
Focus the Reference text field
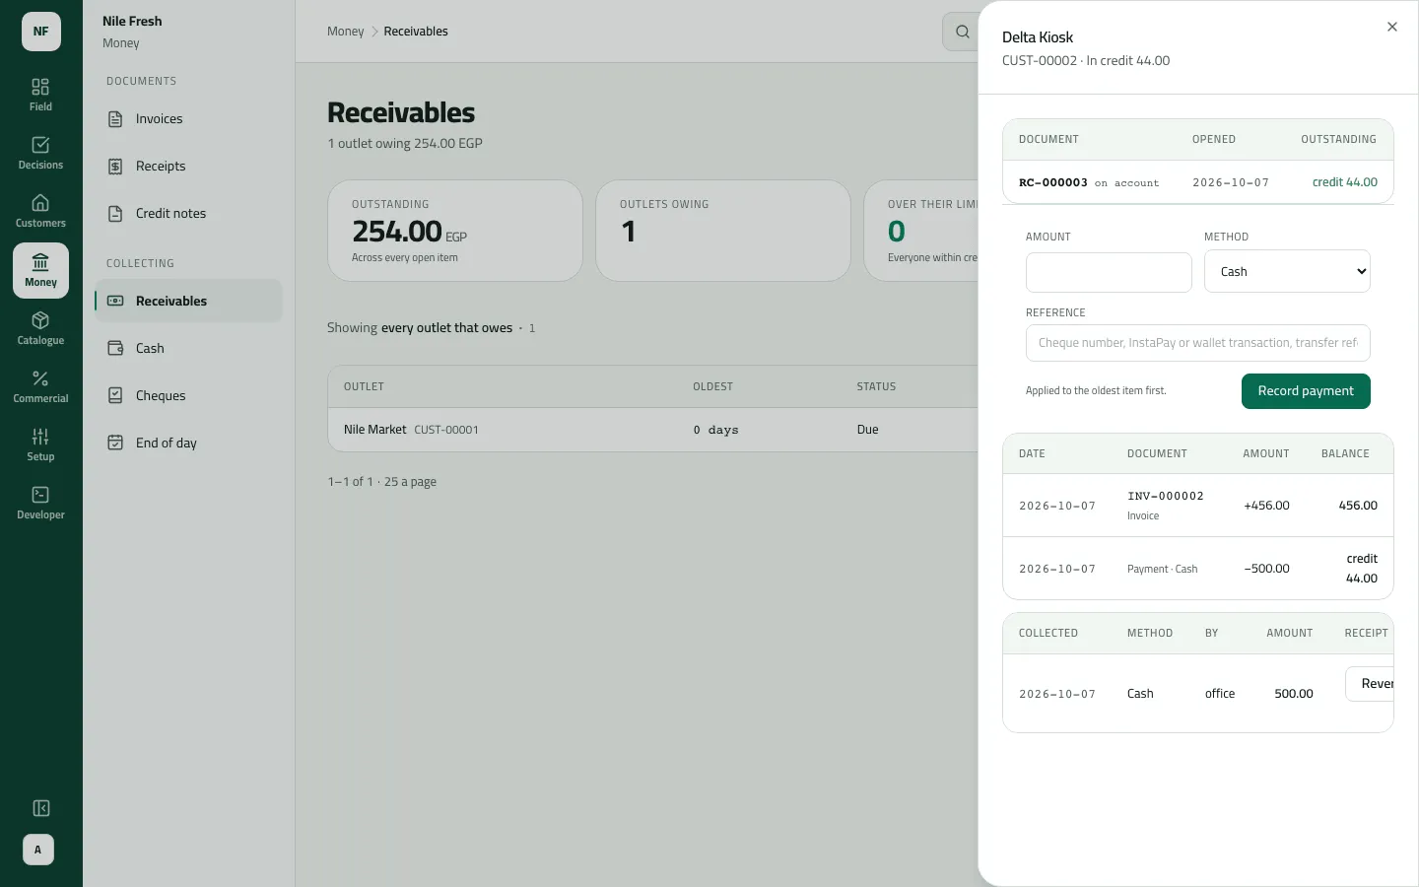pos(1198,343)
